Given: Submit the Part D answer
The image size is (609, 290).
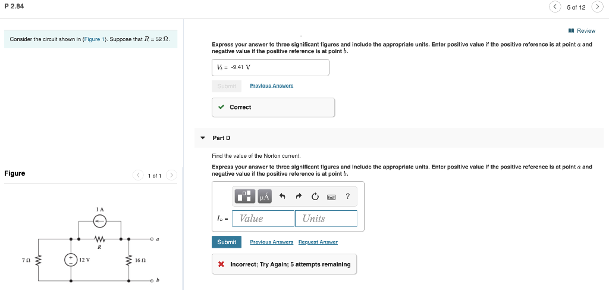Looking at the screenshot, I should 227,242.
